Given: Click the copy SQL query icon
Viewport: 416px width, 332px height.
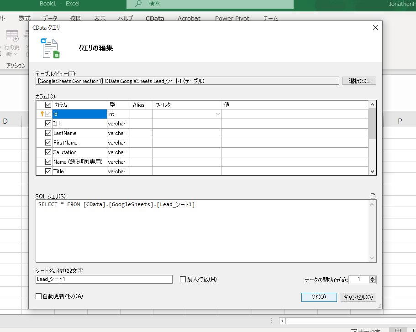Looking at the screenshot, I should pos(373,196).
